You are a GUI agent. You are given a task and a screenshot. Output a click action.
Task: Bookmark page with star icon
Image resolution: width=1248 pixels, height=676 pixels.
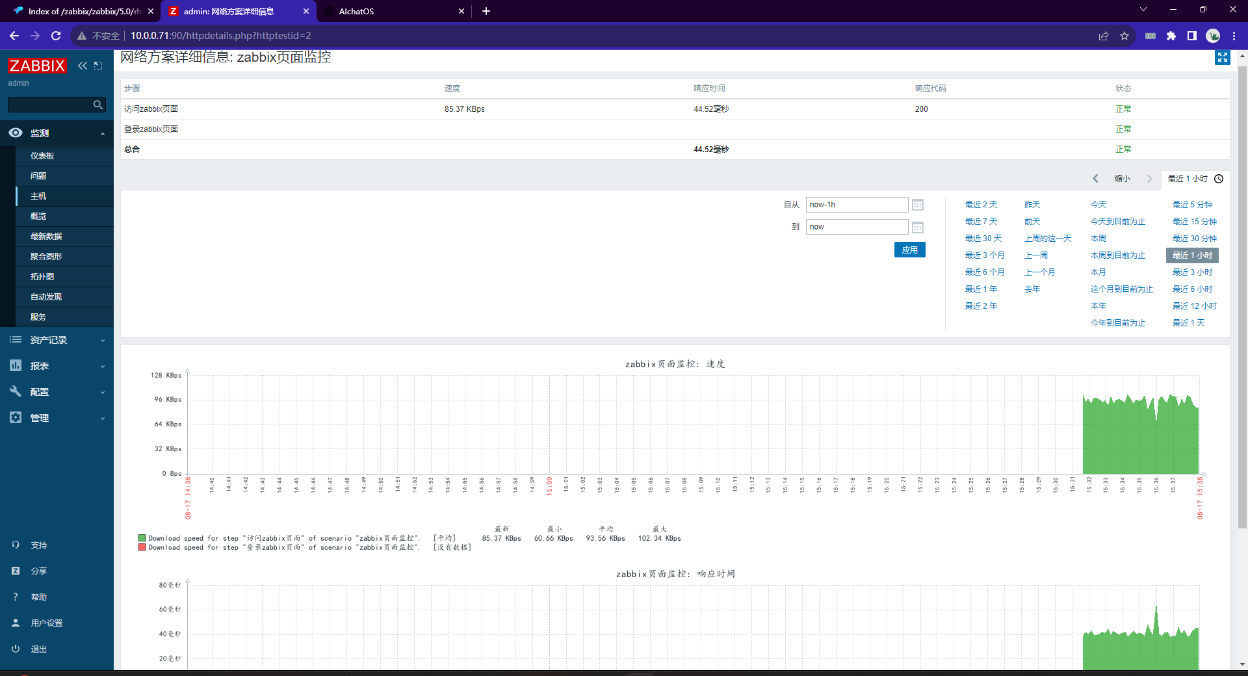pos(1124,36)
